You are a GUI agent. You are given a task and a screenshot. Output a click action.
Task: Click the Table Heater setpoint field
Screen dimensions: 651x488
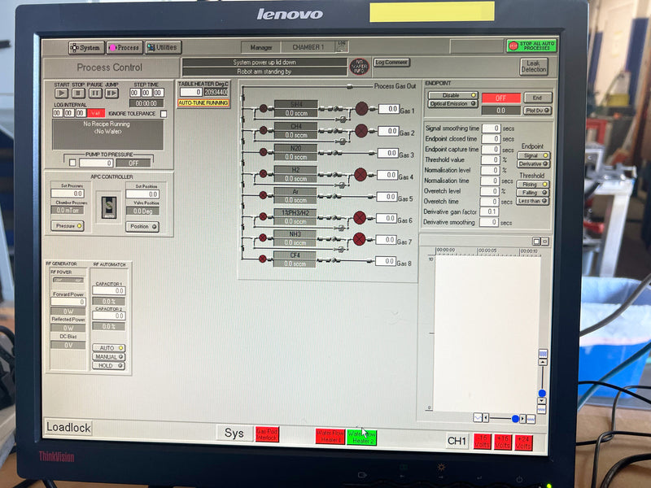click(x=191, y=92)
